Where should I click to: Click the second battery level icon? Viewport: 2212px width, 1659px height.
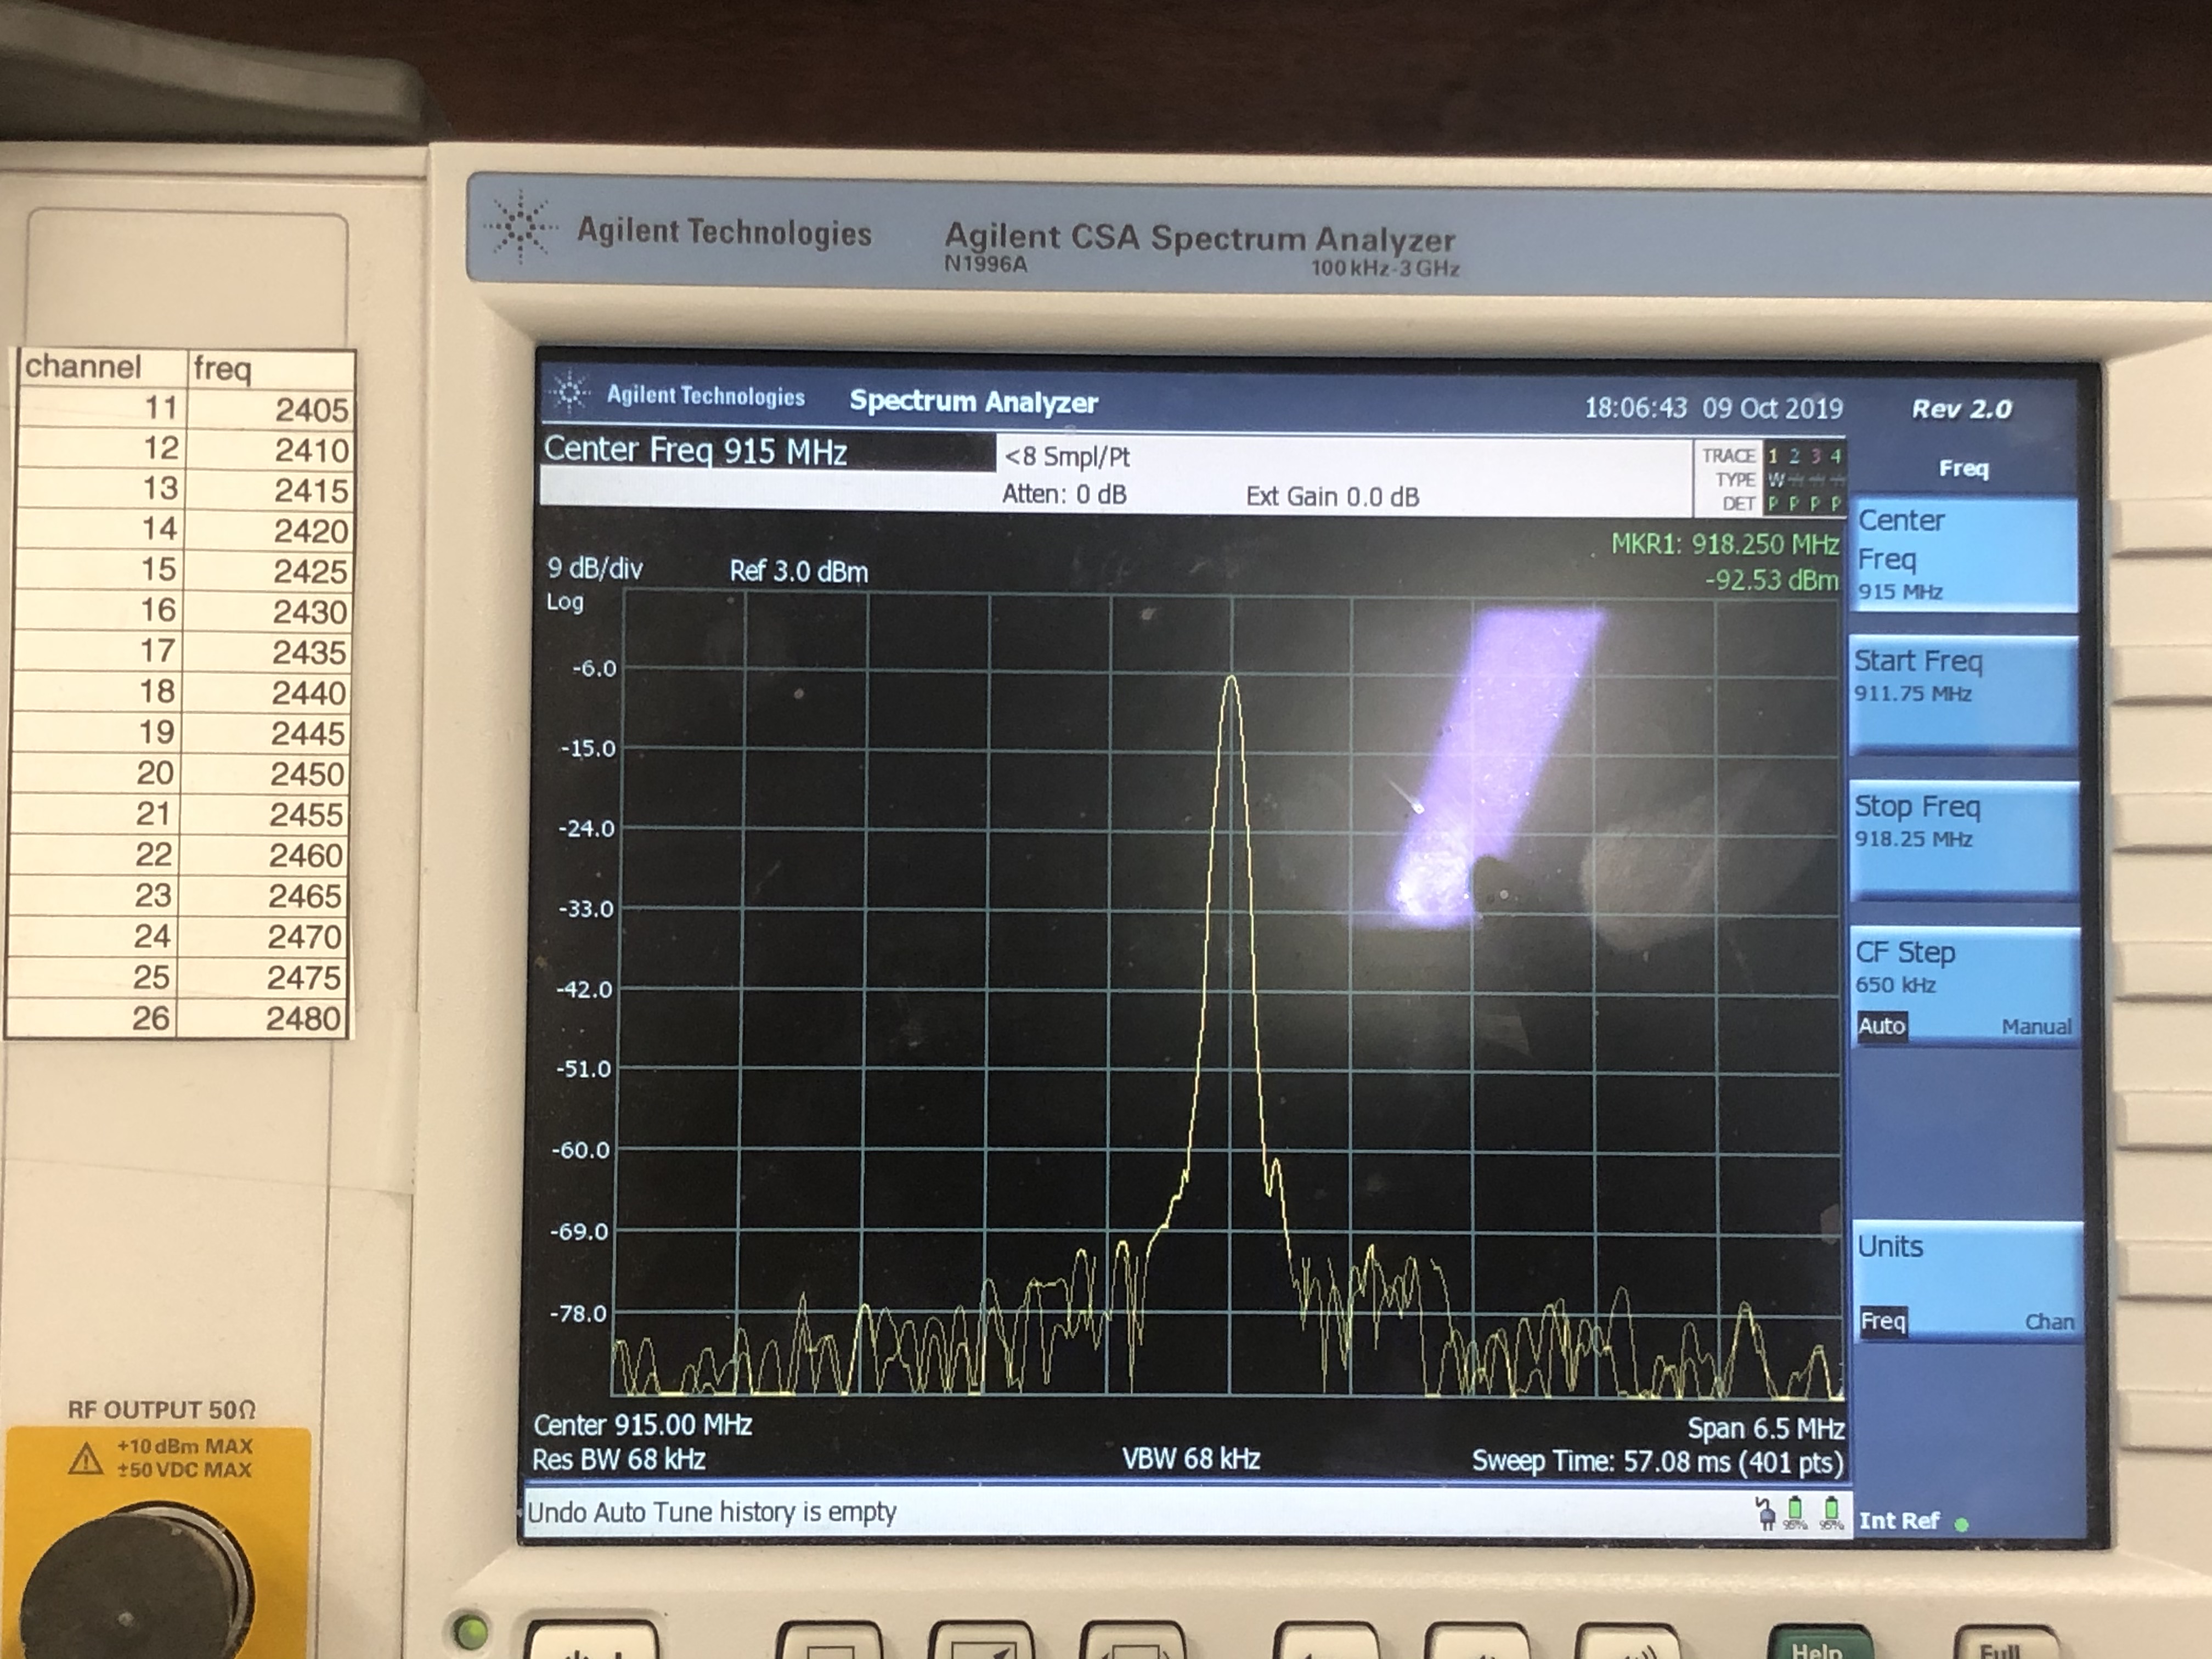pos(1831,1513)
